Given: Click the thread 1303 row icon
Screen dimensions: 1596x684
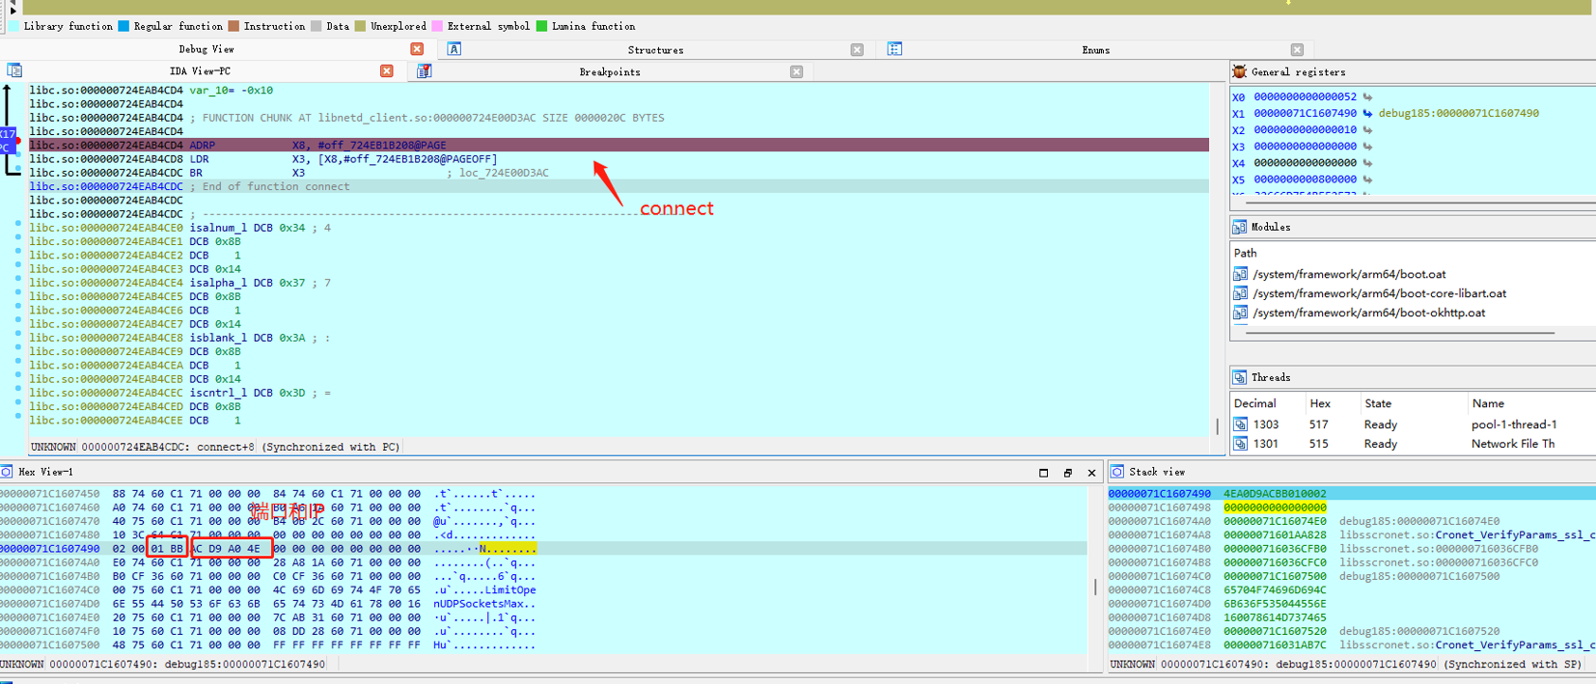Looking at the screenshot, I should coord(1241,424).
